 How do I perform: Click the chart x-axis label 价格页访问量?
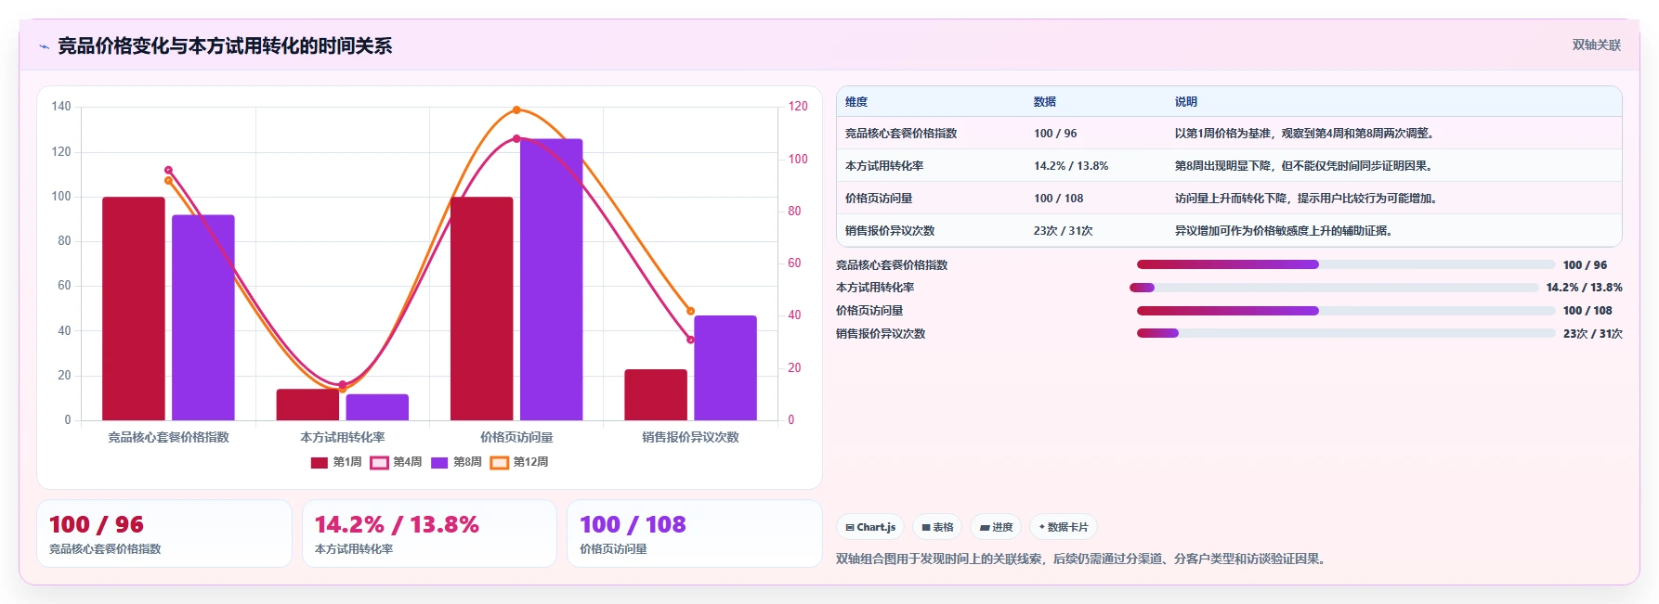point(516,437)
